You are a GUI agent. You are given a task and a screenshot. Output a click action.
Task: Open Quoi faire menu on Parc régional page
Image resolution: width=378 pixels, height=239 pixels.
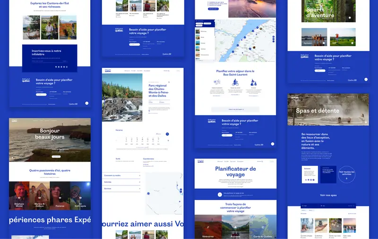click(139, 71)
